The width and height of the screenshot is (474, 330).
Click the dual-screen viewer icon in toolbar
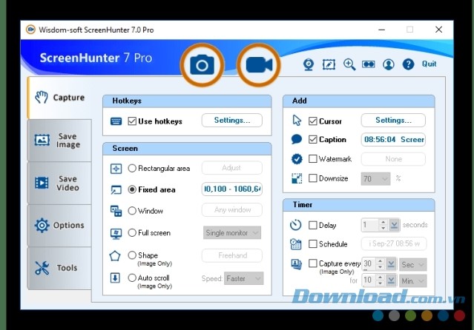(x=369, y=64)
